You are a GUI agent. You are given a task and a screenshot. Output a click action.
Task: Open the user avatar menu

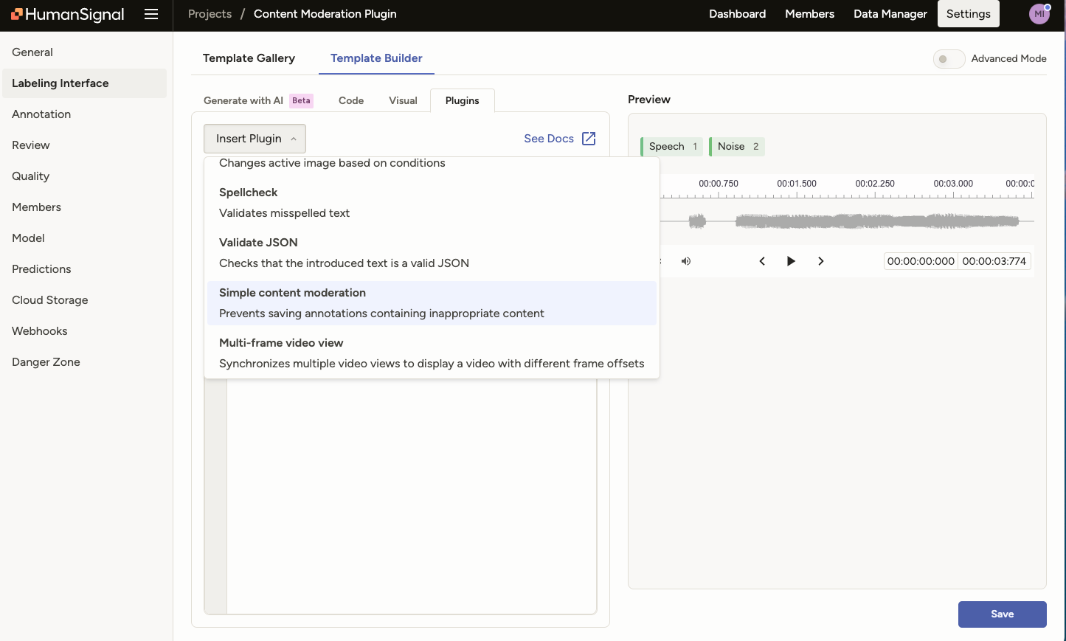point(1039,14)
